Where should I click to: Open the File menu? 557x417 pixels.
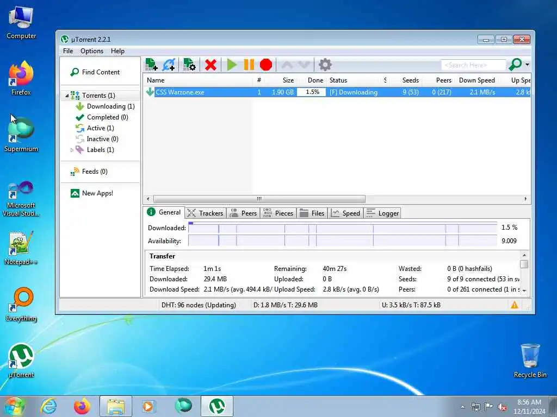point(68,51)
